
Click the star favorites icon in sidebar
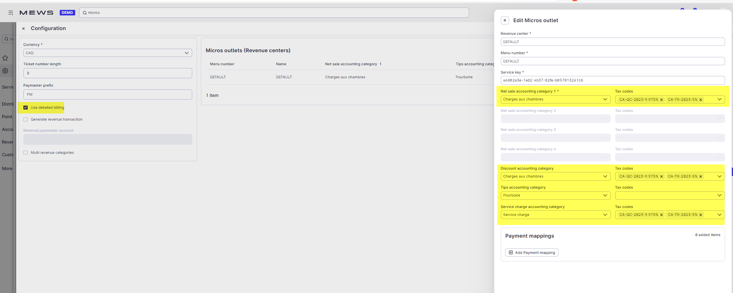click(x=5, y=58)
